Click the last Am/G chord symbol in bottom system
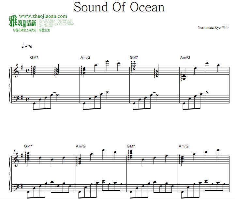The image size is (235, 199). (183, 146)
